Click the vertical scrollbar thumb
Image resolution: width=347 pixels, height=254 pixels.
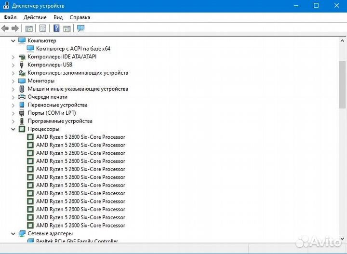point(342,85)
